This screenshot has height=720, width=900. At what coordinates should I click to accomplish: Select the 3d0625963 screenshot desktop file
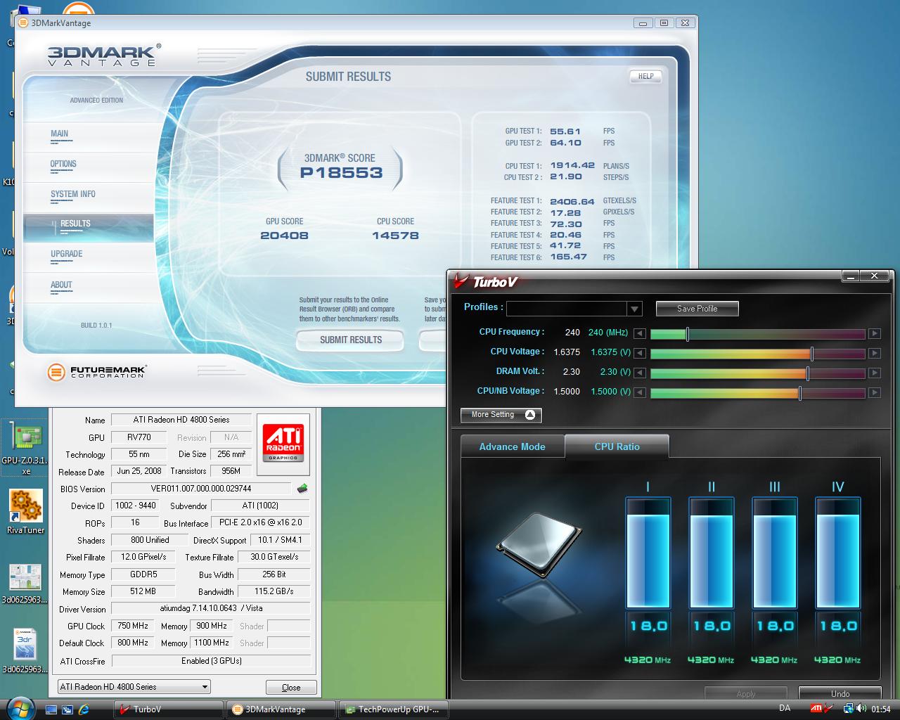click(x=25, y=584)
